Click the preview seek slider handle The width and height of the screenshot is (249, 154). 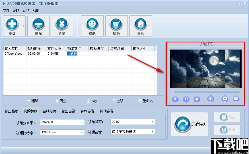[x=173, y=92]
